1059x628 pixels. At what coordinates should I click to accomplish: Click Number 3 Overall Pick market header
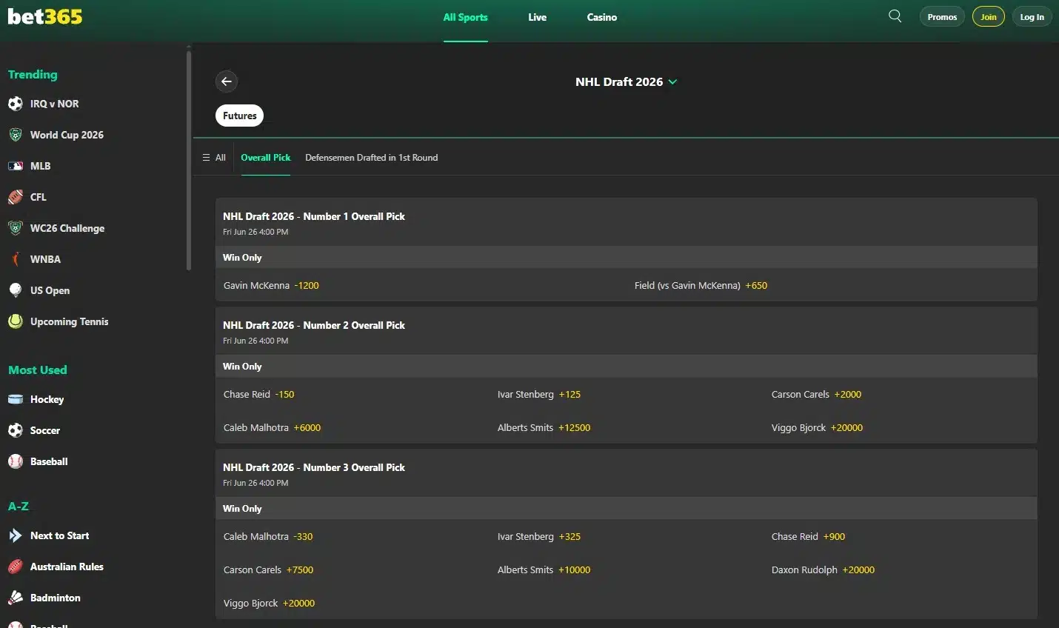click(x=626, y=473)
